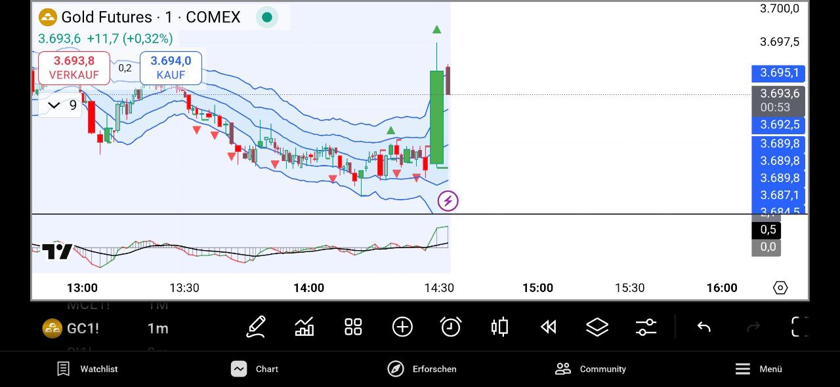Open the Community tab
Image resolution: width=840 pixels, height=387 pixels.
[x=590, y=369]
